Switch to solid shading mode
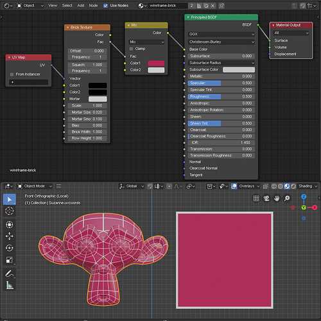The width and height of the screenshot is (321, 321). (x=281, y=186)
